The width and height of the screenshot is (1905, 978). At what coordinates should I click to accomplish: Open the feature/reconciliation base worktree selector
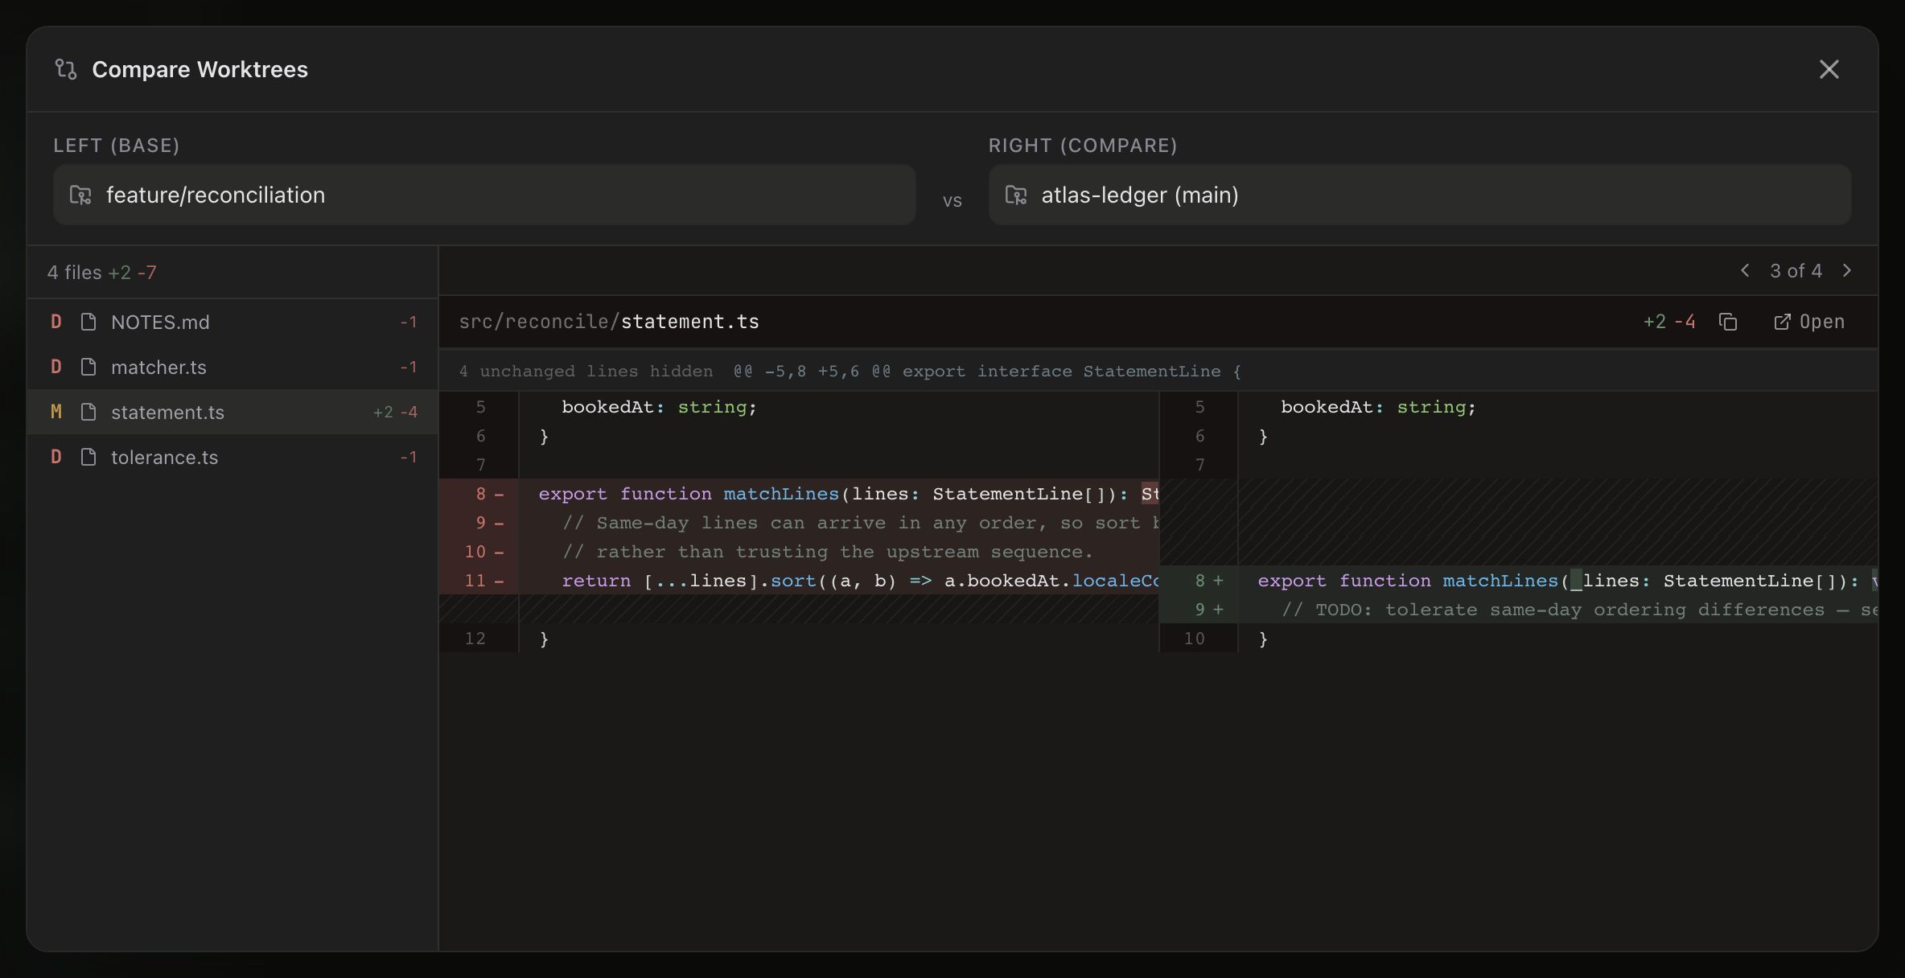coord(484,195)
